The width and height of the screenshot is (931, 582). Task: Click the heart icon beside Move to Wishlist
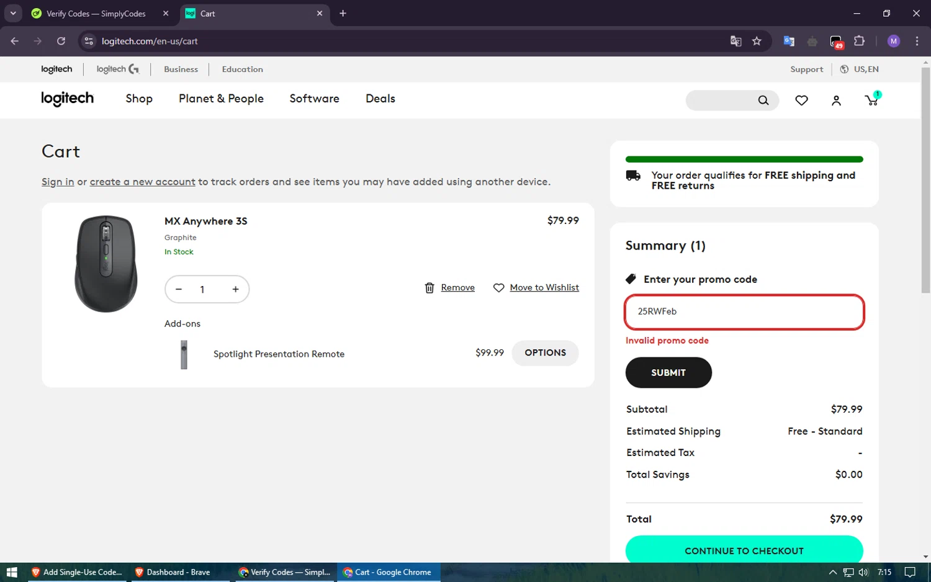pyautogui.click(x=498, y=288)
